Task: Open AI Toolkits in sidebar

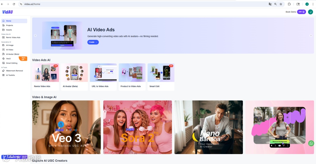Action: coord(14,75)
